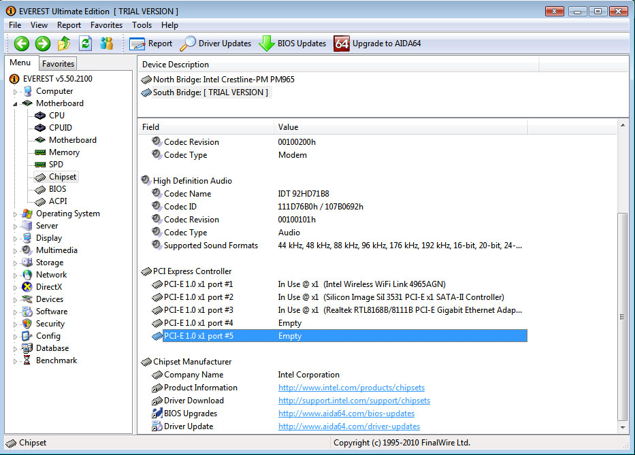This screenshot has width=635, height=455.
Task: Select South Bridge TRIAL VERSION entry
Action: point(205,92)
